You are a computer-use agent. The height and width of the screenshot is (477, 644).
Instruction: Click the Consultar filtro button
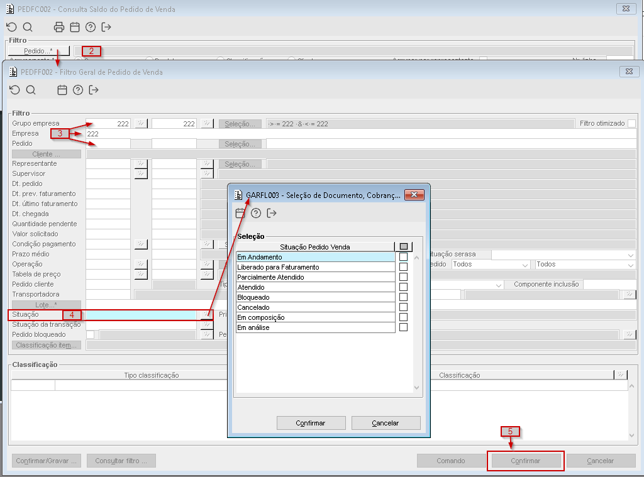(x=121, y=461)
